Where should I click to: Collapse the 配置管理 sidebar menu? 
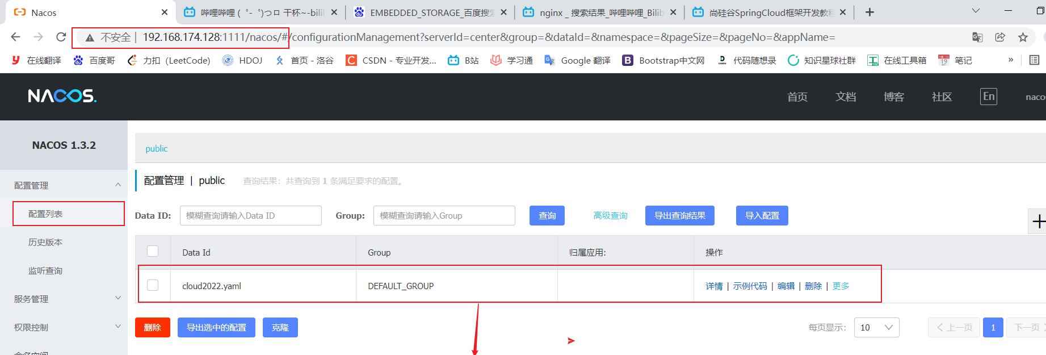point(64,185)
